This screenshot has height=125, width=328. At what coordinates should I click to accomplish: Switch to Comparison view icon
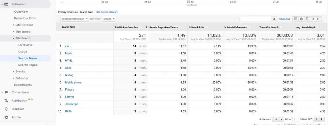click(x=313, y=19)
